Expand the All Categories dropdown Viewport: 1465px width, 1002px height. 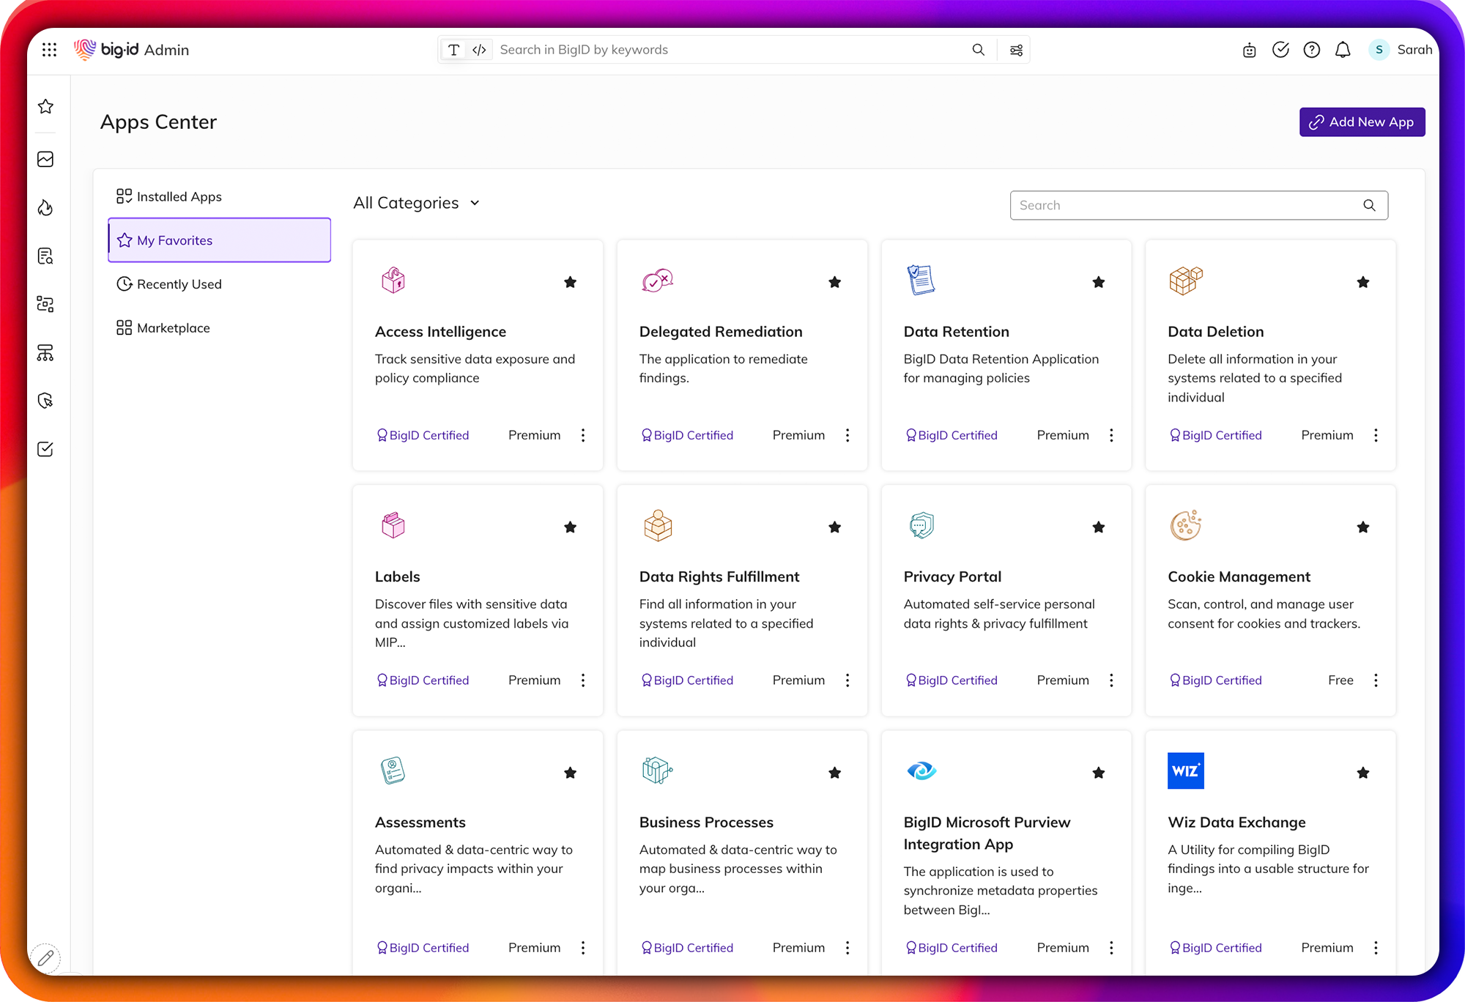pyautogui.click(x=415, y=203)
